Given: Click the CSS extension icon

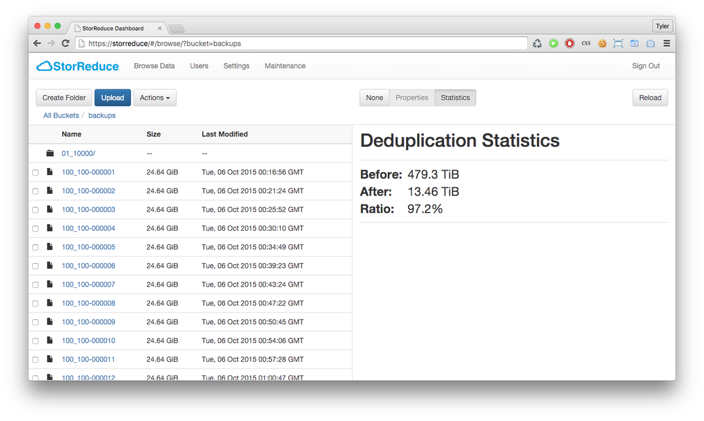Looking at the screenshot, I should coord(585,43).
